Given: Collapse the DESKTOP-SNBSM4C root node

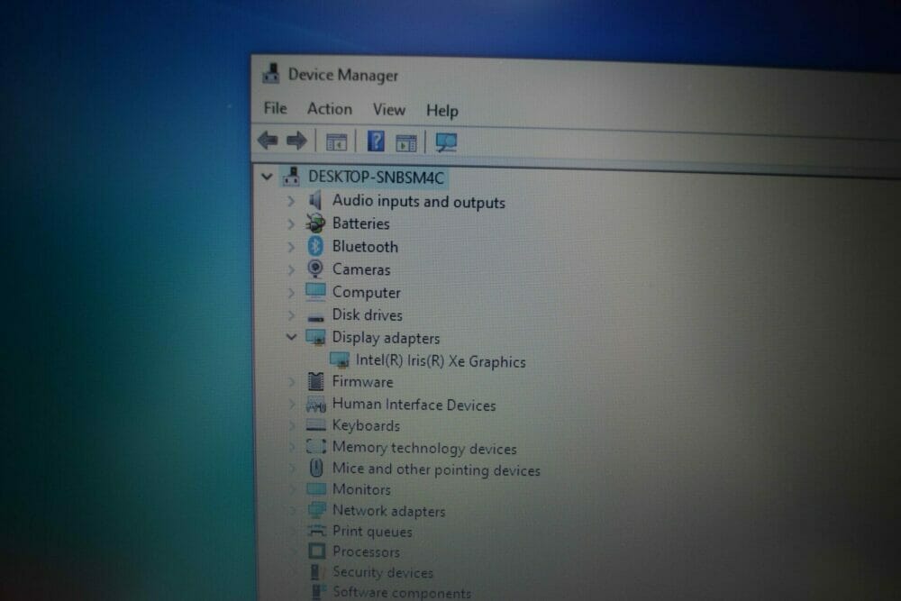Looking at the screenshot, I should [x=267, y=177].
